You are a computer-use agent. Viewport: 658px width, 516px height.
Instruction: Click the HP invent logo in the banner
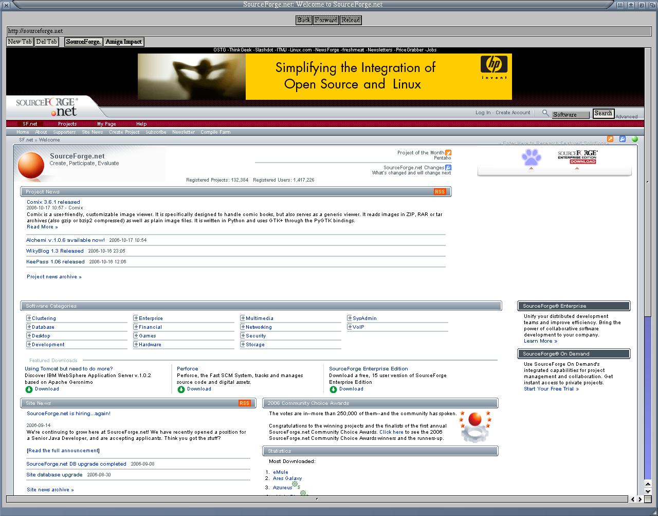494,67
